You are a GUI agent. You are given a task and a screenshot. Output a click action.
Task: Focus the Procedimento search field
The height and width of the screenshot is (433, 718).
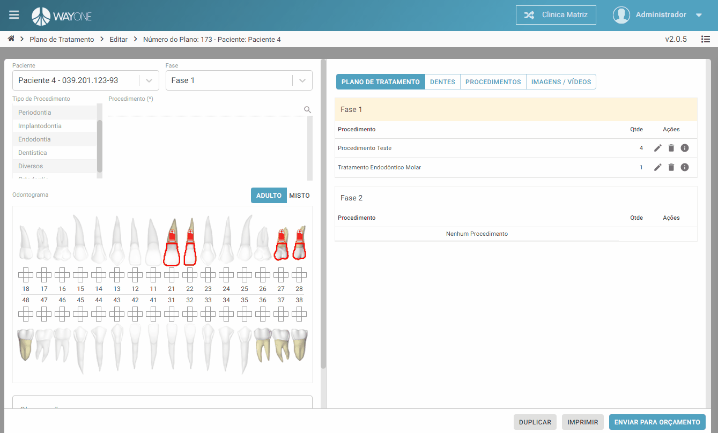[x=205, y=109]
